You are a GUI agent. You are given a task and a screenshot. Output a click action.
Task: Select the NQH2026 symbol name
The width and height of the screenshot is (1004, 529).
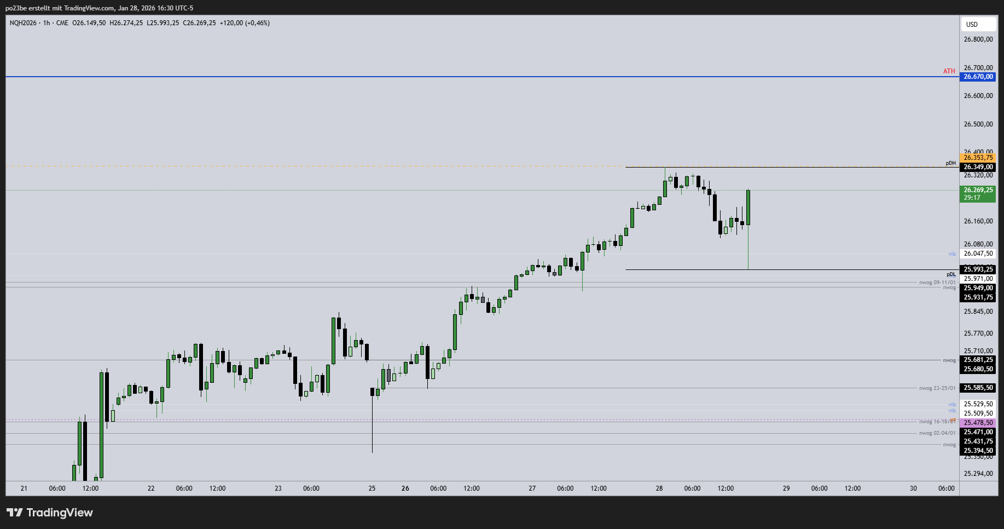(22, 23)
